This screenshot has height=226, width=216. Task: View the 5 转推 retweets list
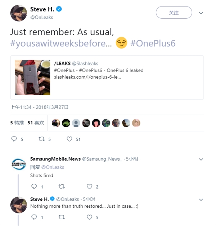pos(17,123)
